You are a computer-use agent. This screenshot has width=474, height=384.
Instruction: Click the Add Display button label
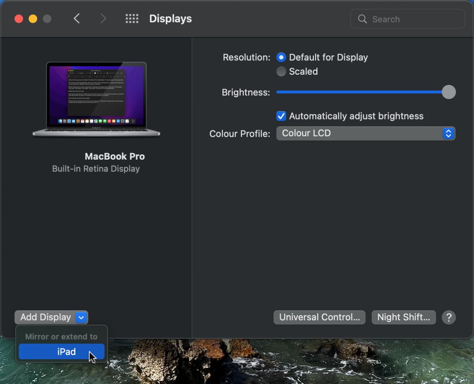click(x=46, y=317)
